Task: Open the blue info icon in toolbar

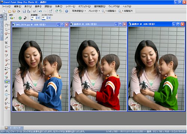Action: [67, 11]
